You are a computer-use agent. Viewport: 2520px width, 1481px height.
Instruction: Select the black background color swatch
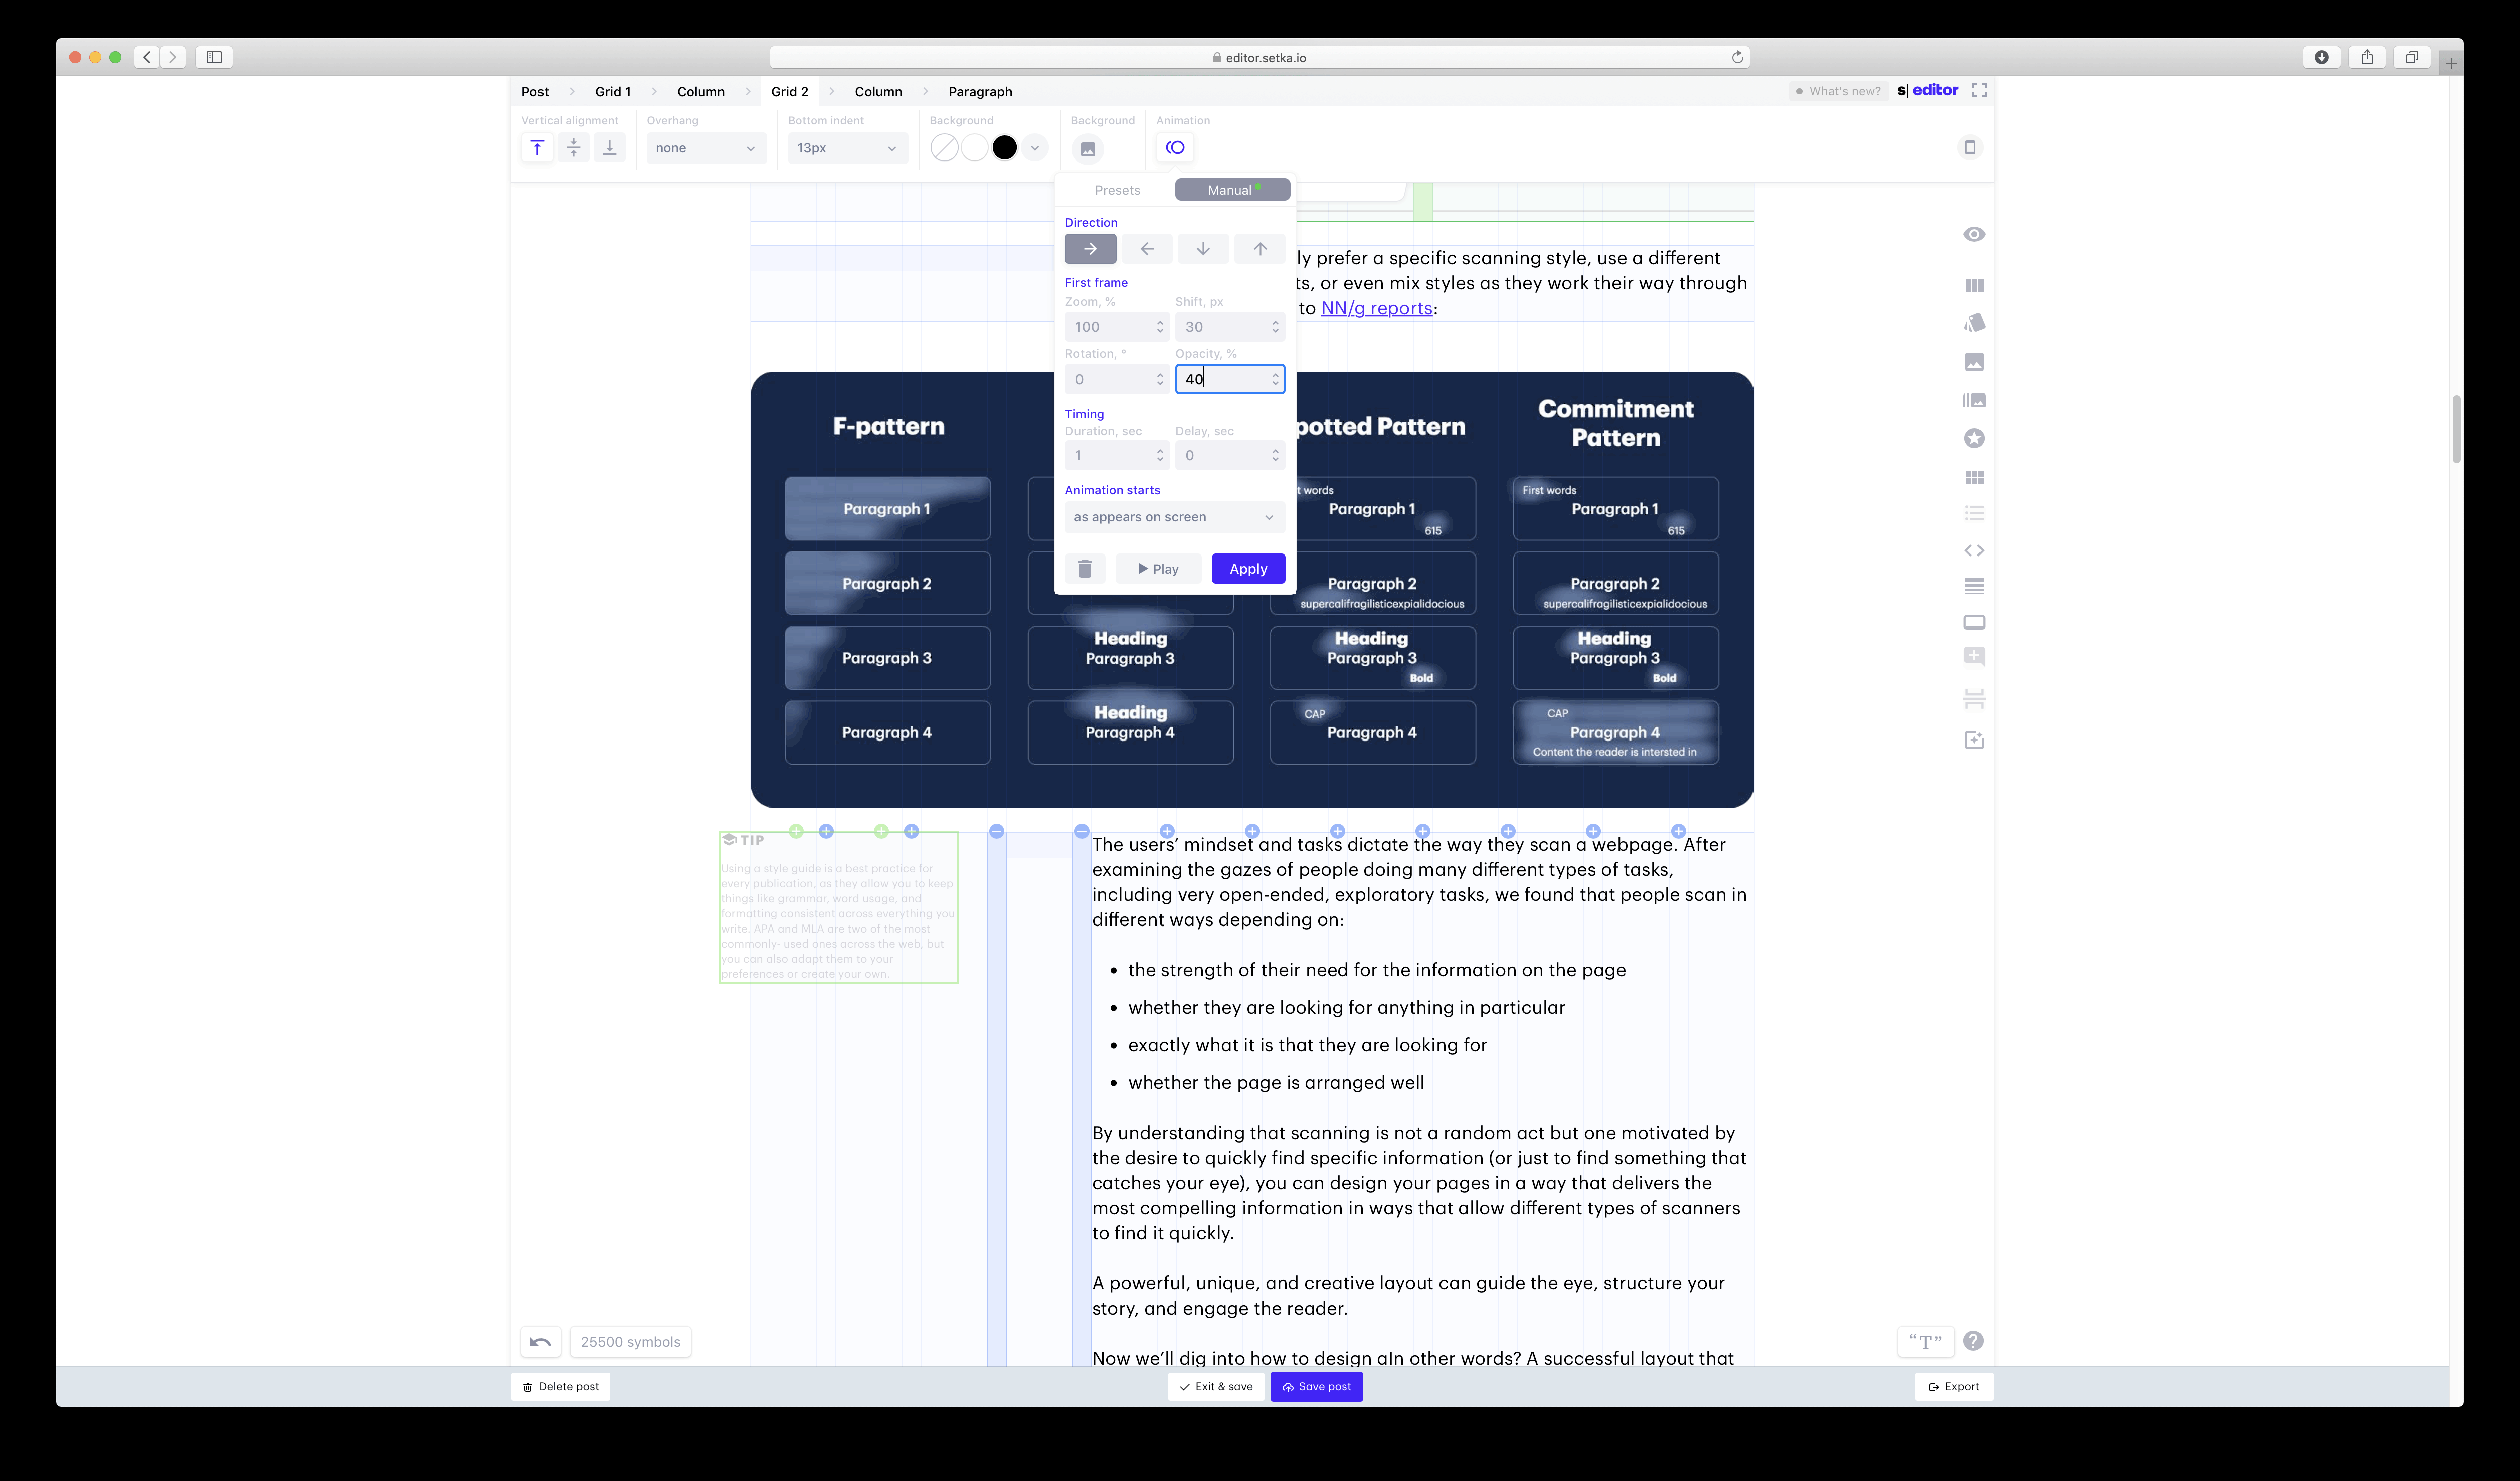[1004, 147]
